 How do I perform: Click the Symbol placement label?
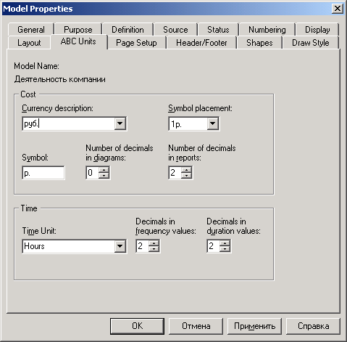[x=200, y=108]
